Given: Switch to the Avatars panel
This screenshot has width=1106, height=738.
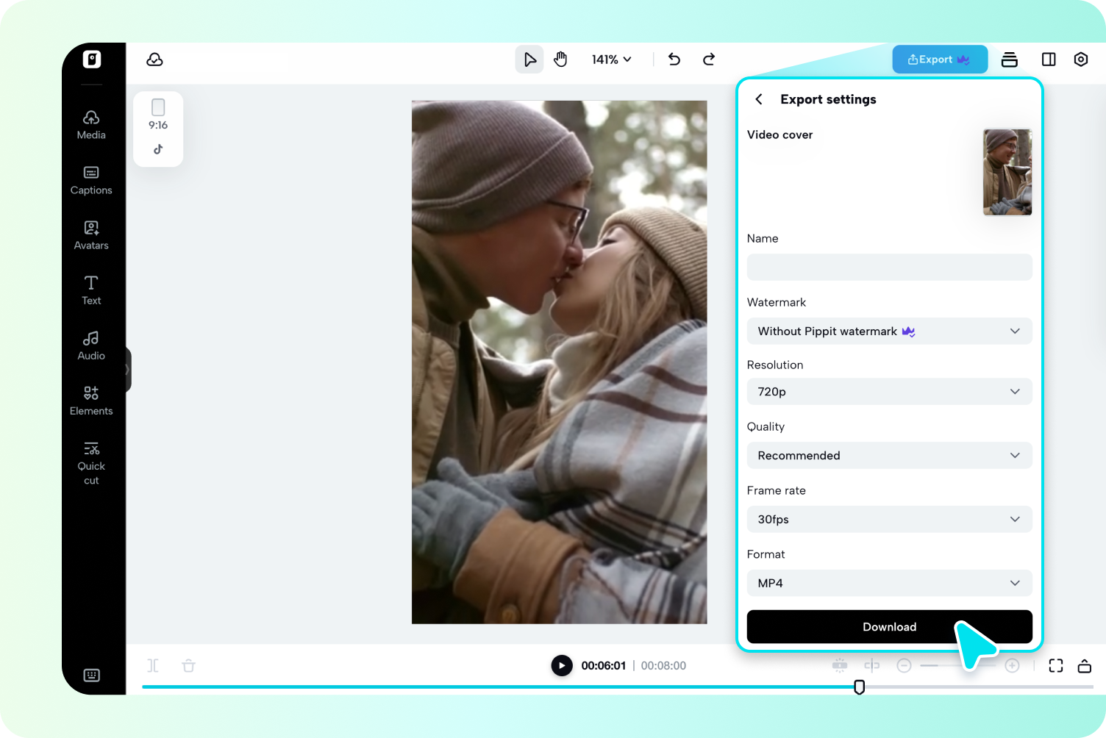Looking at the screenshot, I should point(91,235).
